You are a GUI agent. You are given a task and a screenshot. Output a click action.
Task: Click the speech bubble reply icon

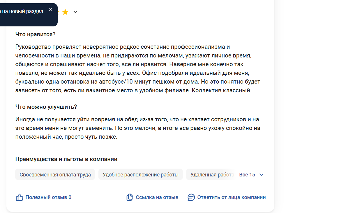pos(191,197)
